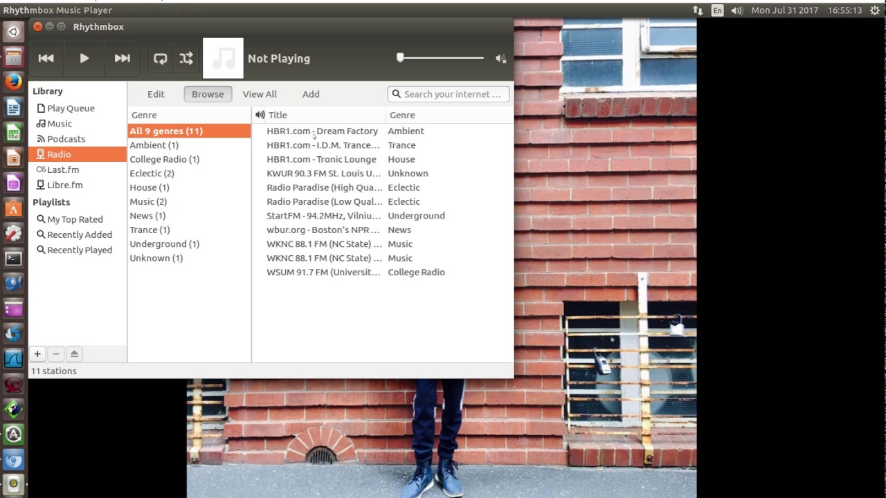Viewport: 886px width, 498px height.
Task: Click Add to add a station
Action: tap(311, 94)
